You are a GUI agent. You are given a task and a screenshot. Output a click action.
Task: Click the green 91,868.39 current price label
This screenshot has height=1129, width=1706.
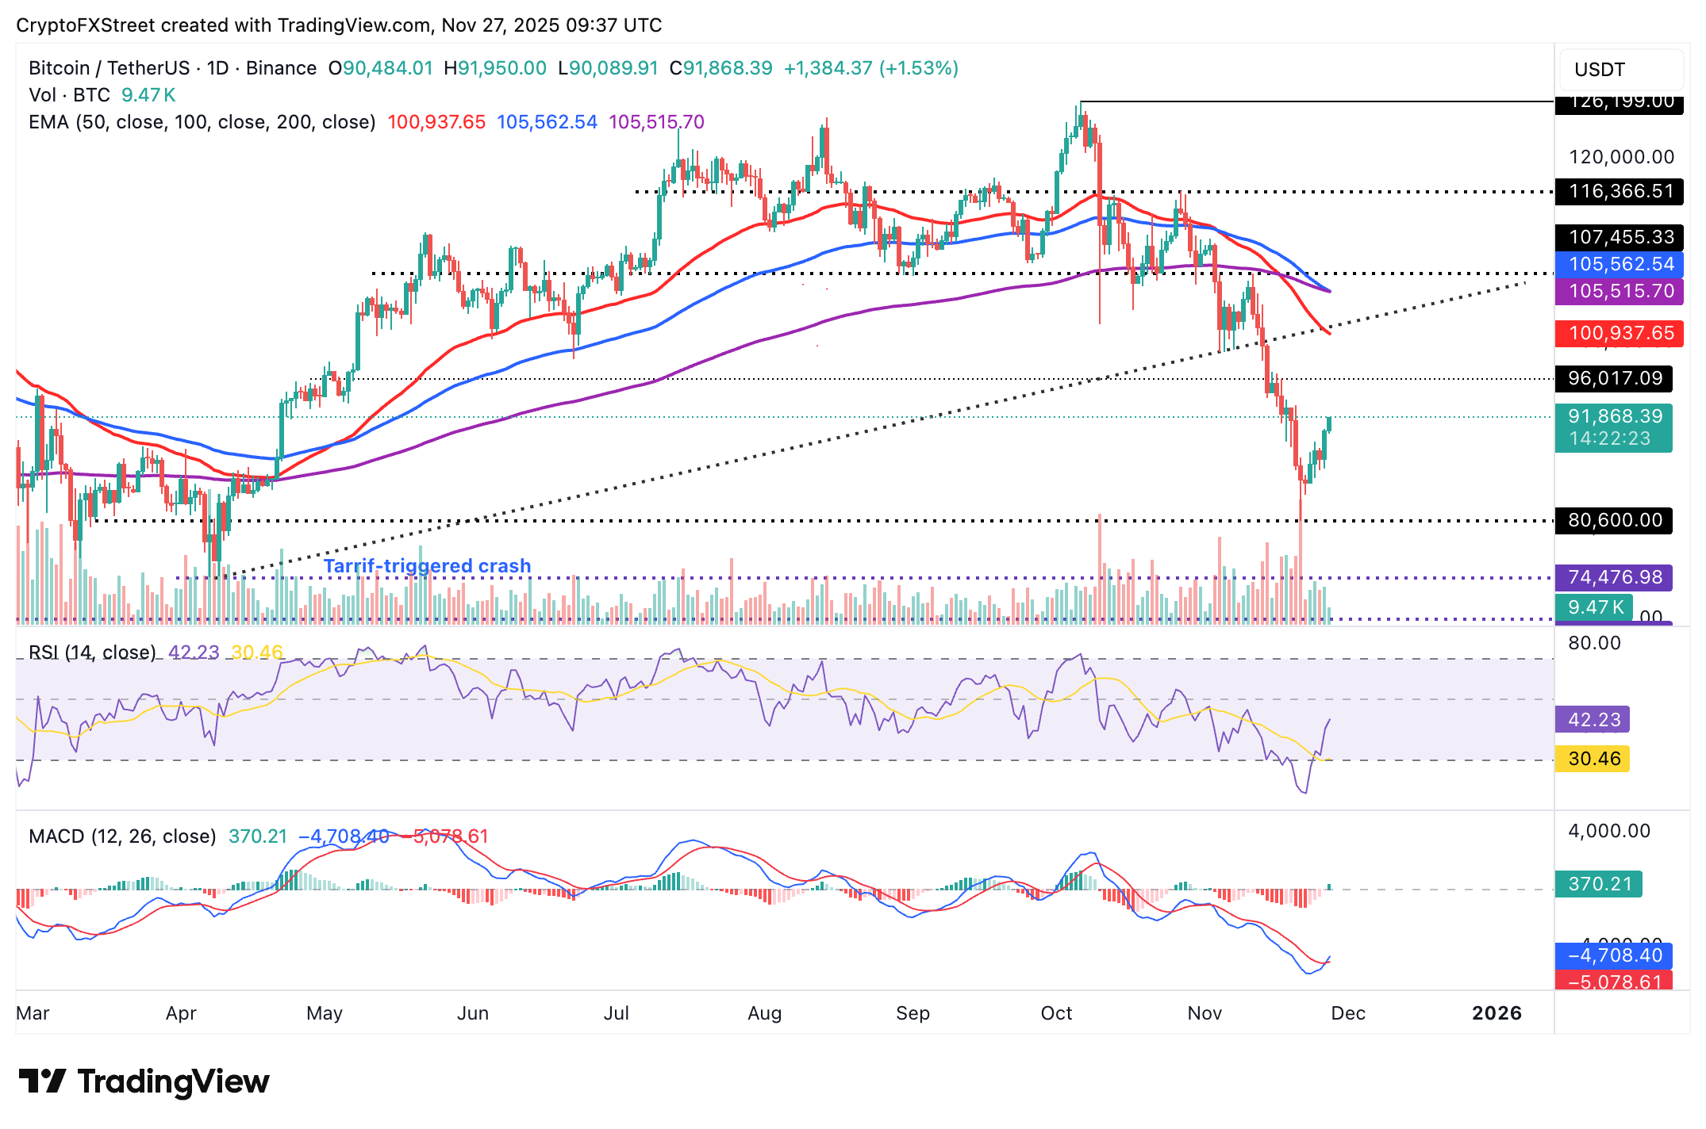point(1615,417)
